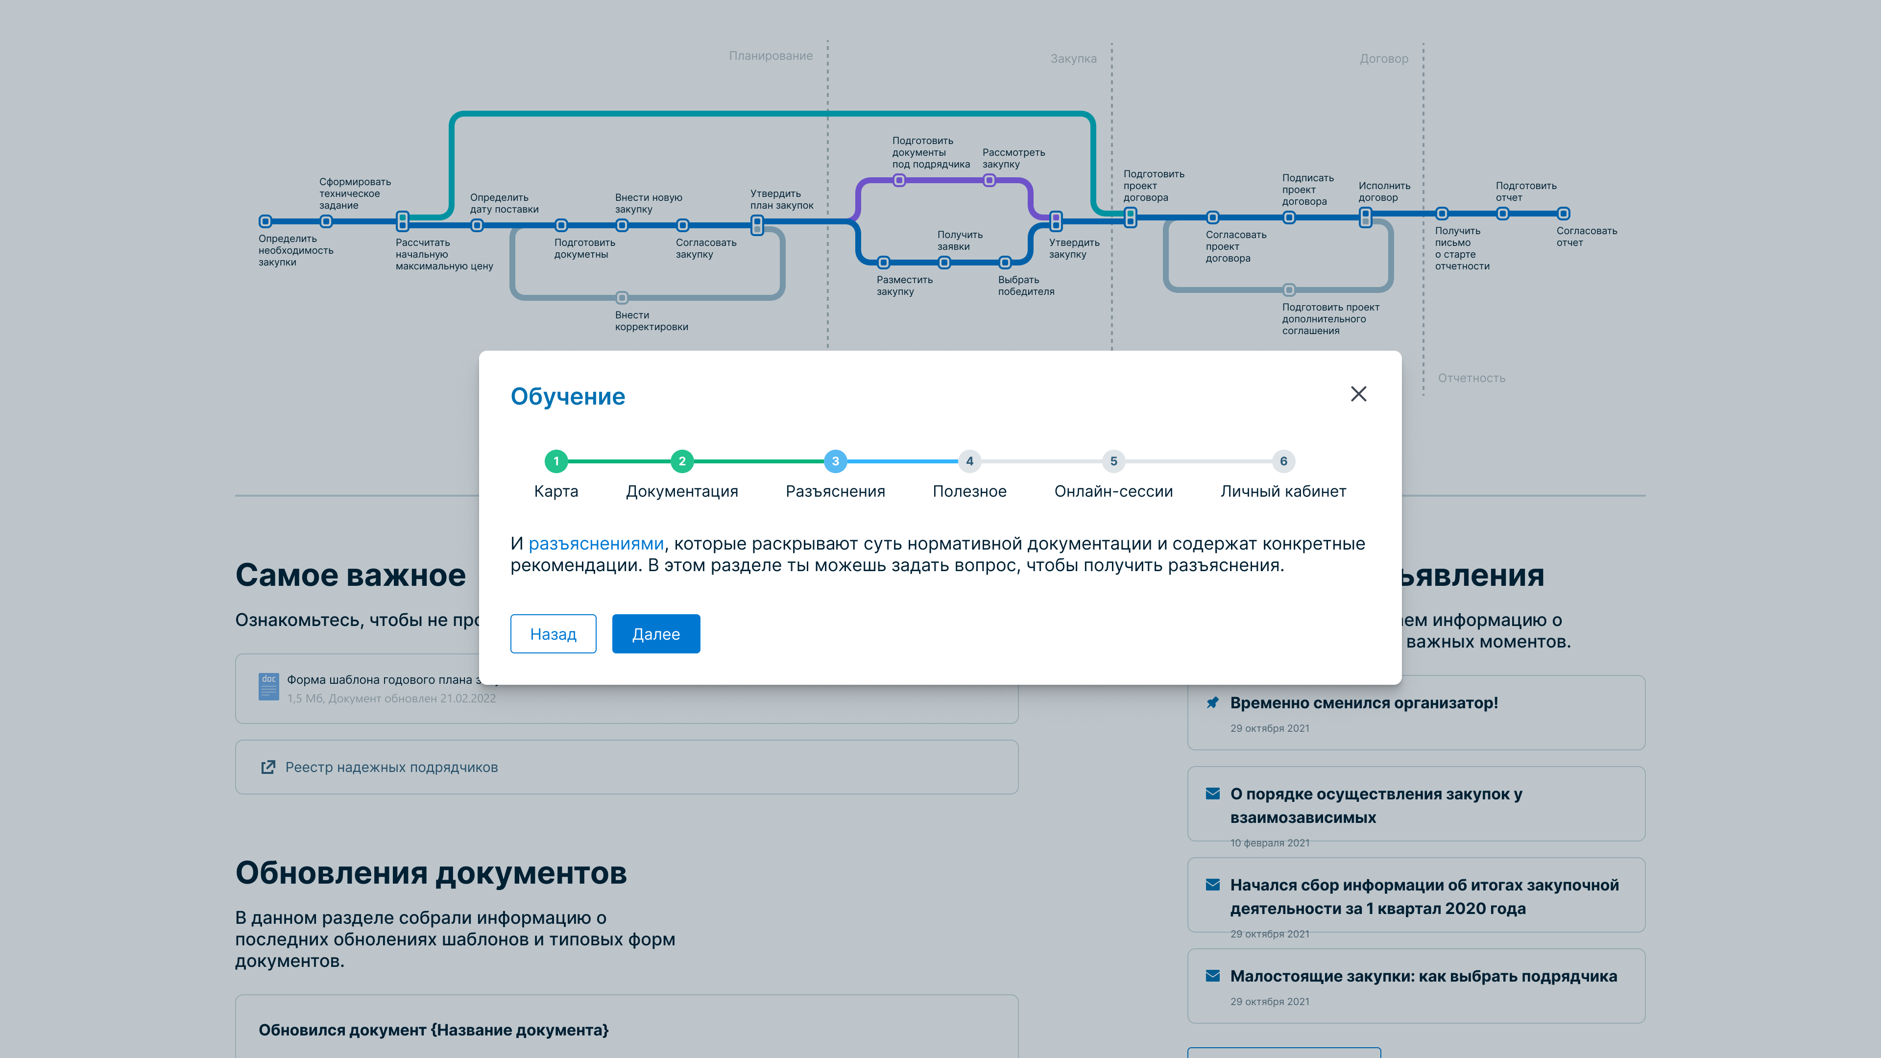This screenshot has height=1058, width=1881.
Task: Click map station Определить необходимость закупки
Action: tap(266, 221)
